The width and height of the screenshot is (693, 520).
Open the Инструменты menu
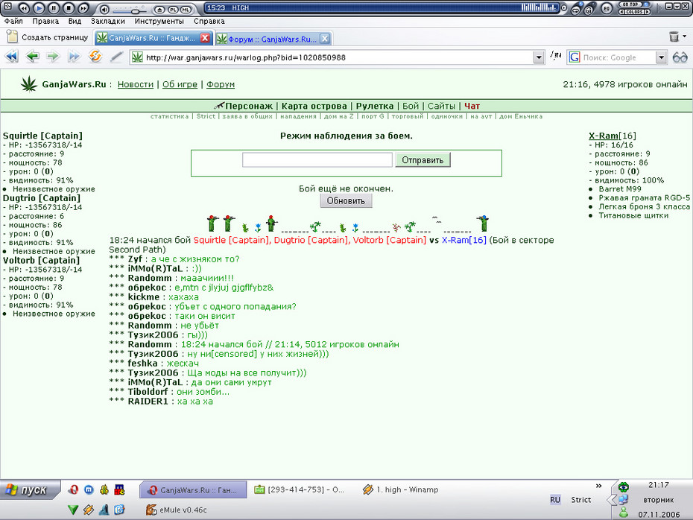coord(159,21)
